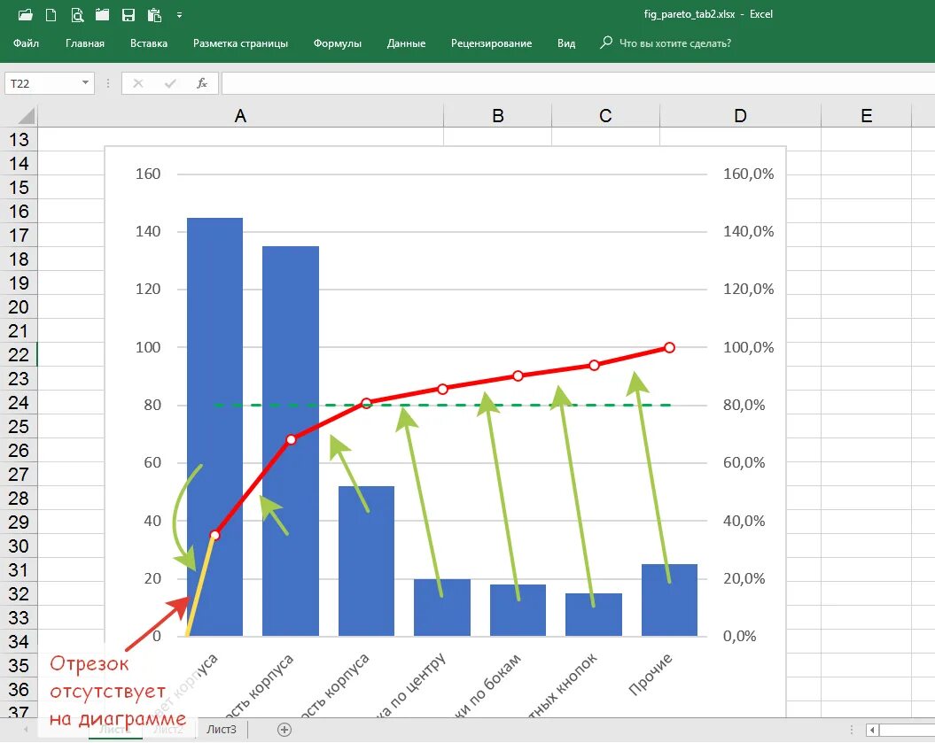
Task: Open the Вид ribbon tab
Action: point(566,43)
